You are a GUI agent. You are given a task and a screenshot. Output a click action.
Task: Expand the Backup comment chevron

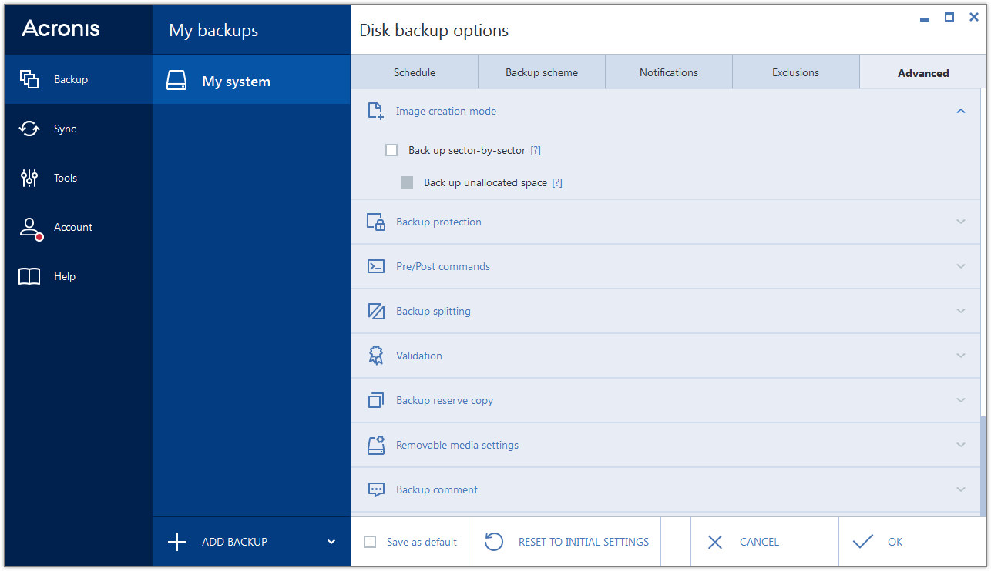[960, 489]
